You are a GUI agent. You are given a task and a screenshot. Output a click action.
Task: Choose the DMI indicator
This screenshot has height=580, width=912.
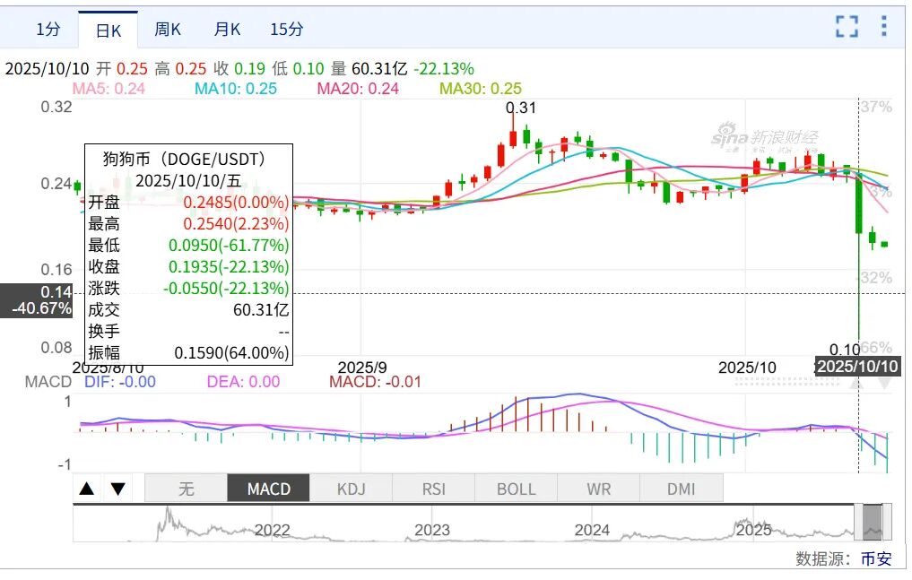point(681,489)
